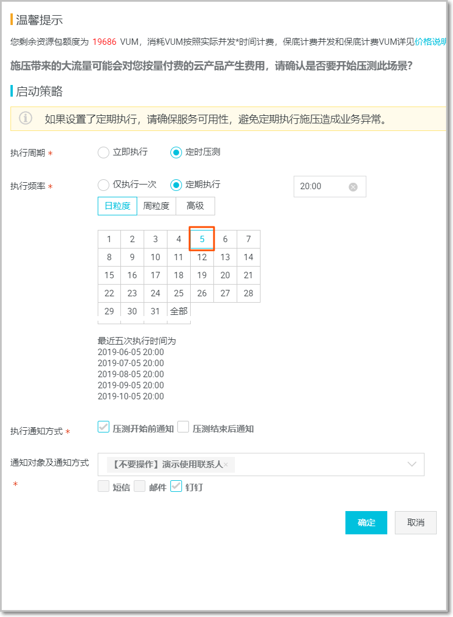Toggle the 压测开始前通知 checkbox
Viewport: 453px width, 617px height.
tap(104, 427)
